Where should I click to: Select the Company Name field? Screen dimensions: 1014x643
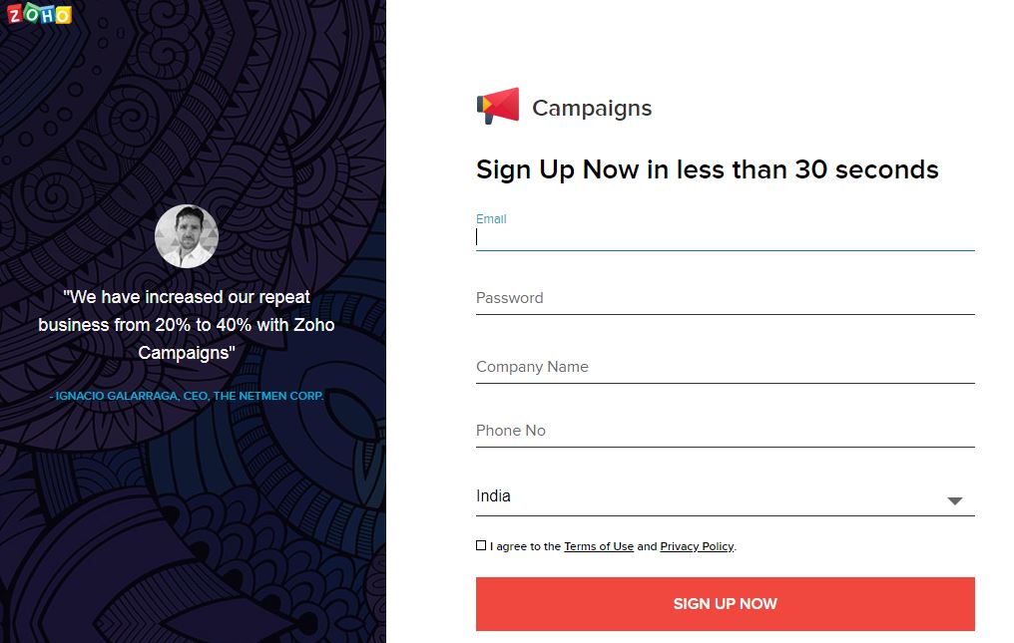[725, 367]
